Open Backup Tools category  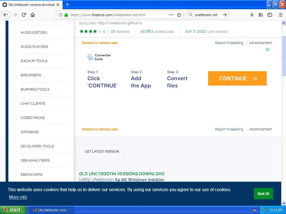[x=34, y=61]
